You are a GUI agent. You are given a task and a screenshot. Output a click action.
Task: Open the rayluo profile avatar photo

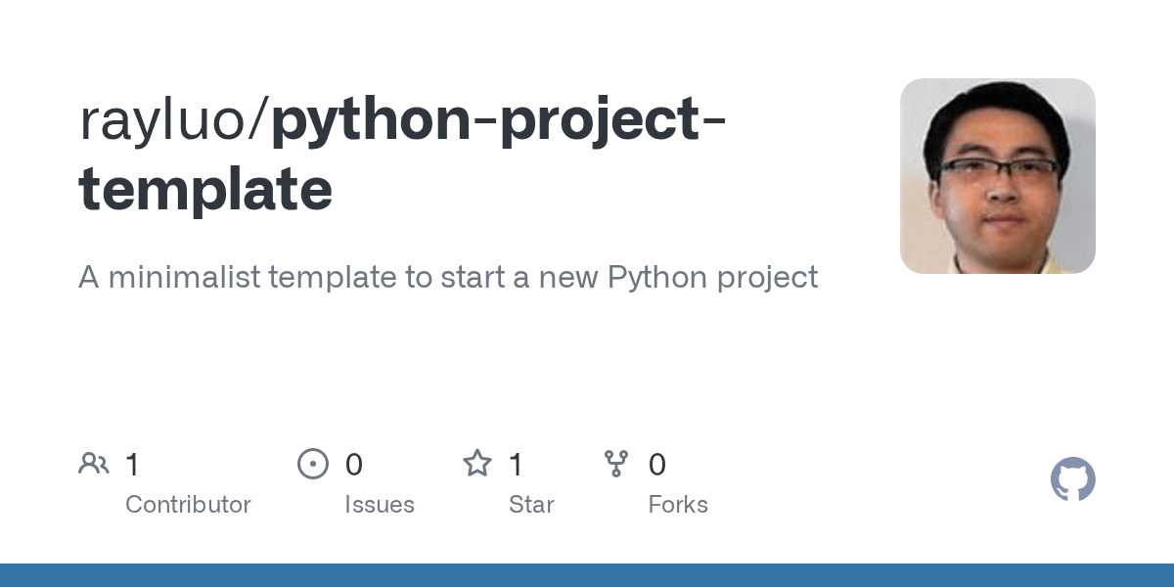coord(997,176)
